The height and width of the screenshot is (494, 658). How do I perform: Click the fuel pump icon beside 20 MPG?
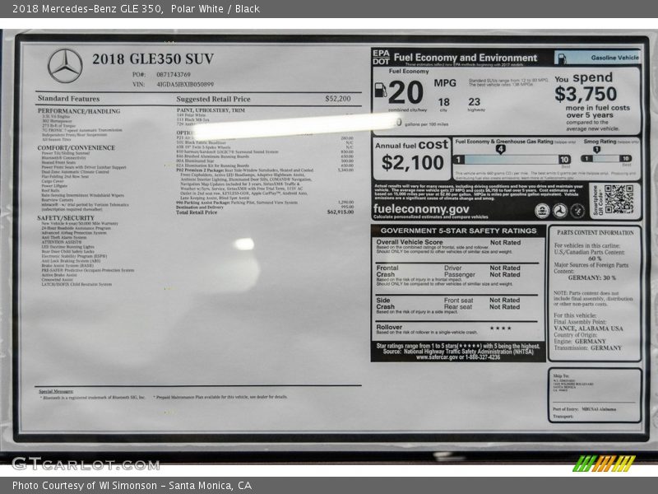tap(380, 90)
